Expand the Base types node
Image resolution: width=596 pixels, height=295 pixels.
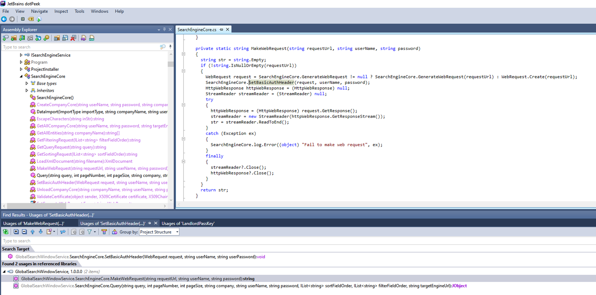(x=27, y=84)
